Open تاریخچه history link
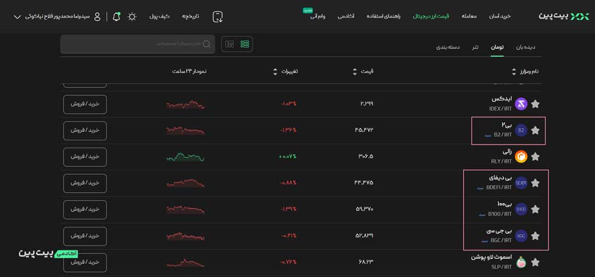Screen dimensions: 595x277 [x=190, y=17]
